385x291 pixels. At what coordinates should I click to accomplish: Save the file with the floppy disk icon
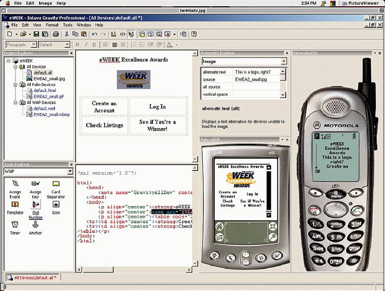pyautogui.click(x=36, y=34)
